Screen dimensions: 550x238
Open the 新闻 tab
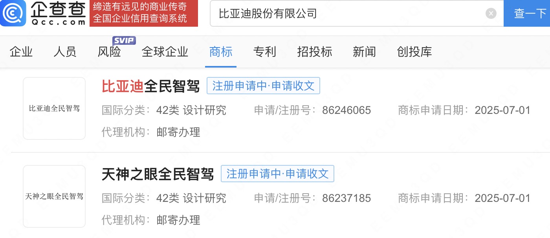[365, 52]
